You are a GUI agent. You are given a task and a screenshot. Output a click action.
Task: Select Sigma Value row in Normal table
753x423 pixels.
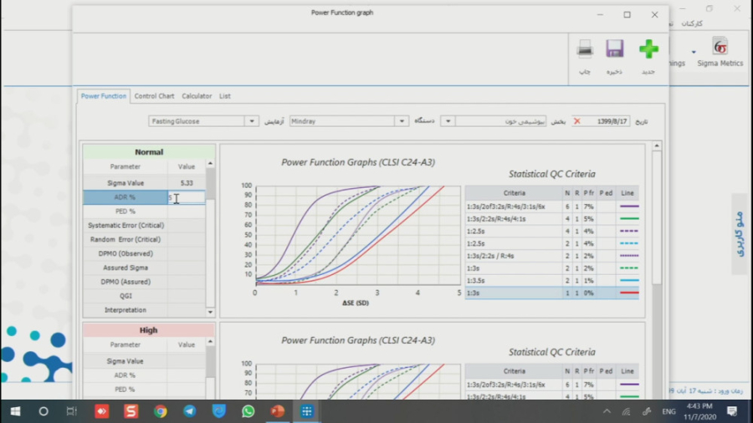pyautogui.click(x=144, y=183)
